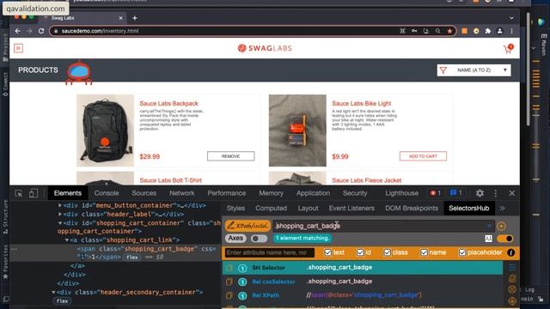Open the browser tab search chevron
550x309 pixels.
511,18
